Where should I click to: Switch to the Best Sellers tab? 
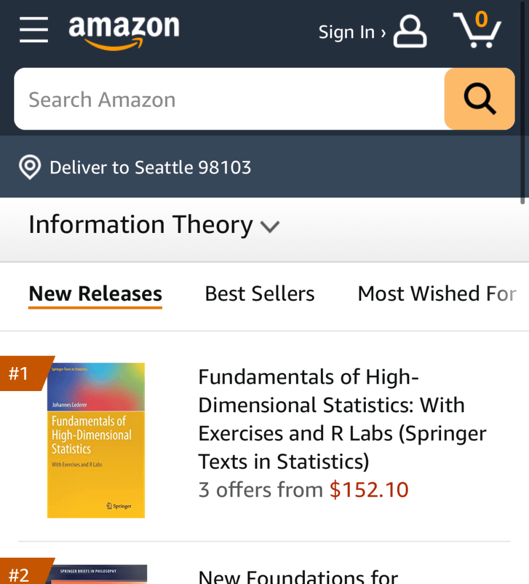[x=260, y=294]
